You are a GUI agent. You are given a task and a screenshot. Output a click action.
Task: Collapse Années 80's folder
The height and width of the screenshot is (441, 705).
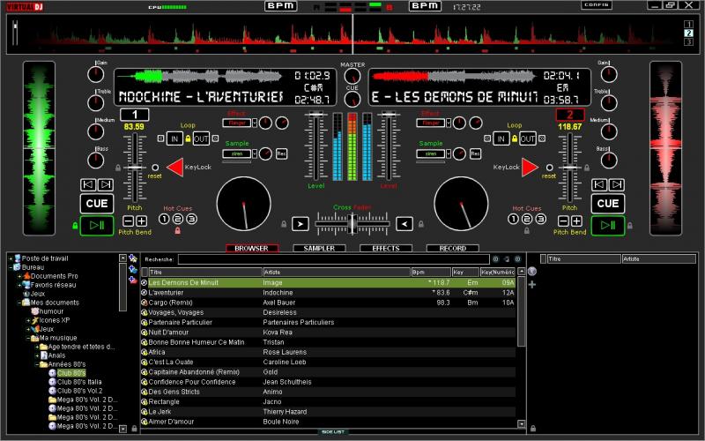(x=37, y=364)
